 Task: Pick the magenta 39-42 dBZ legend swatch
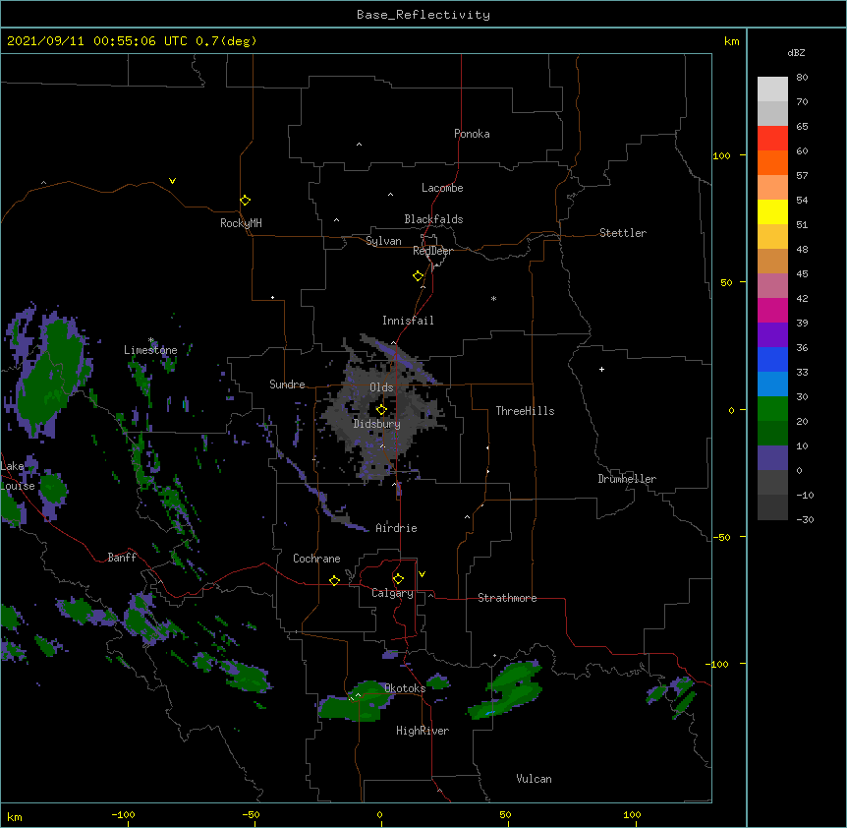coord(772,310)
